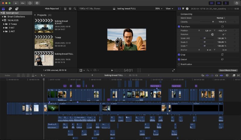
Task: Open the Select tool arrow menu
Action: (x=43, y=75)
